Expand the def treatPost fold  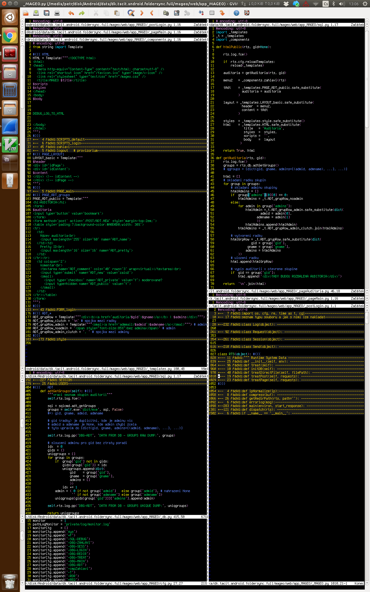coord(287,376)
